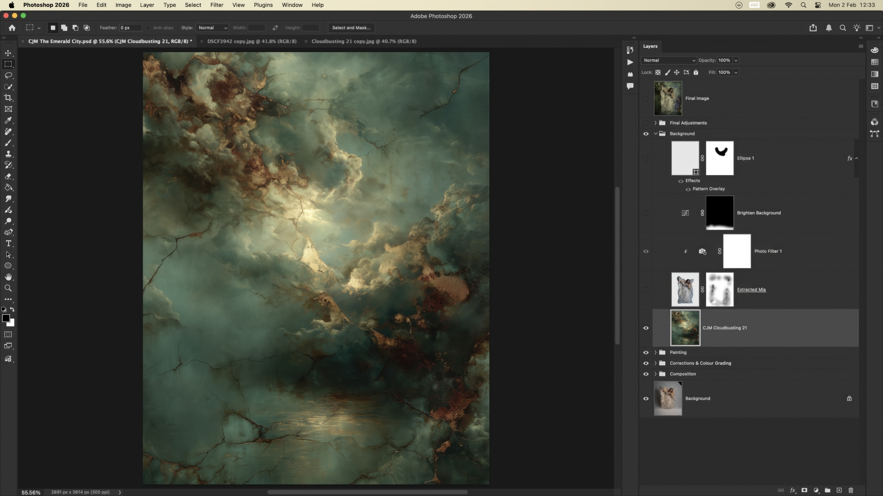883x496 pixels.
Task: Select the Horizontal Type tool
Action: [x=8, y=243]
